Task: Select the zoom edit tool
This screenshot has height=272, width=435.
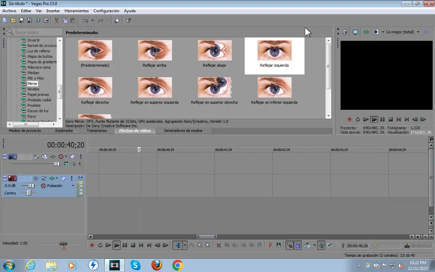Action: (208, 245)
